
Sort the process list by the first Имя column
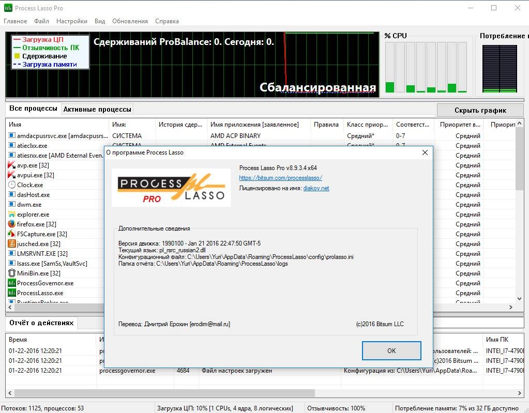point(57,125)
